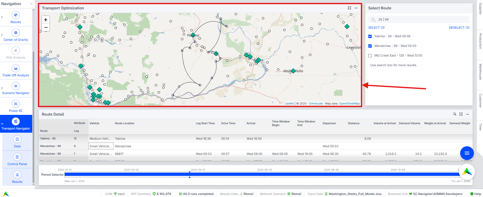The height and width of the screenshot is (197, 483).
Task: Zoom out on the map
Action: tap(46, 27)
